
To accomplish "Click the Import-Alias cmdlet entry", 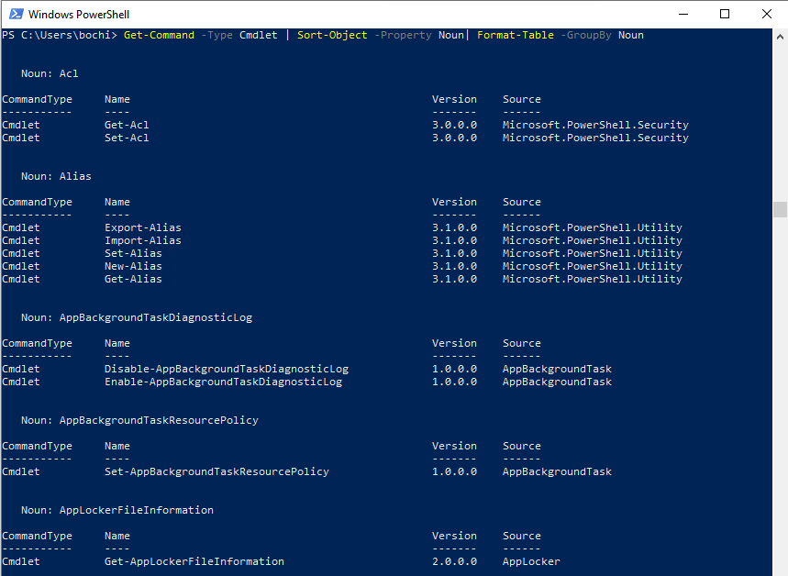I will 143,240.
